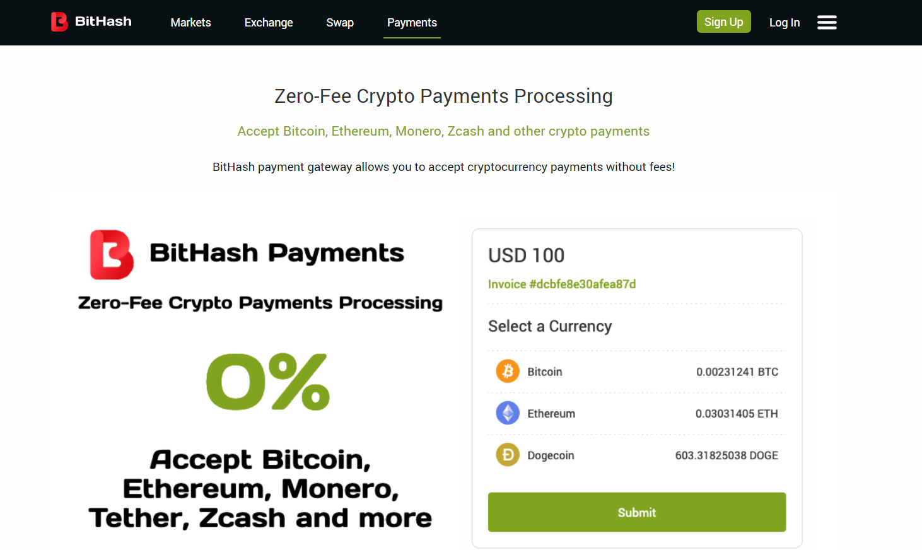The image size is (922, 550).
Task: Click the blue Ethereum coin icon
Action: tap(508, 413)
